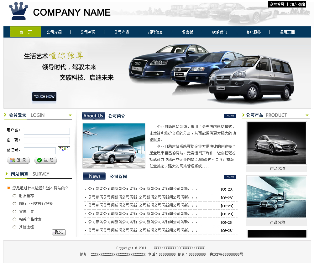The height and width of the screenshot is (266, 314).
Task: Click the 用户名 username input field
Action: pyautogui.click(x=47, y=131)
